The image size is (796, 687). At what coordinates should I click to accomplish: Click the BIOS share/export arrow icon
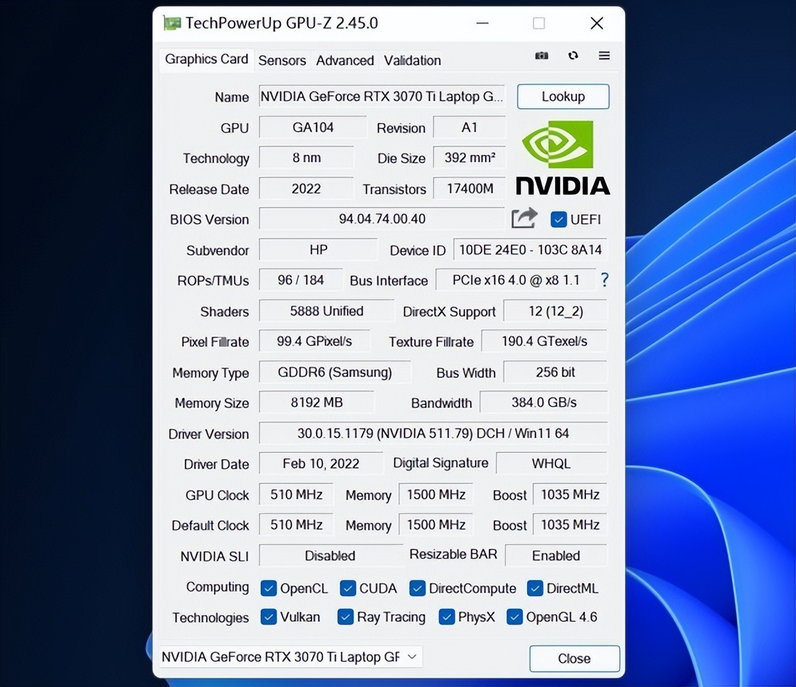[x=524, y=218]
